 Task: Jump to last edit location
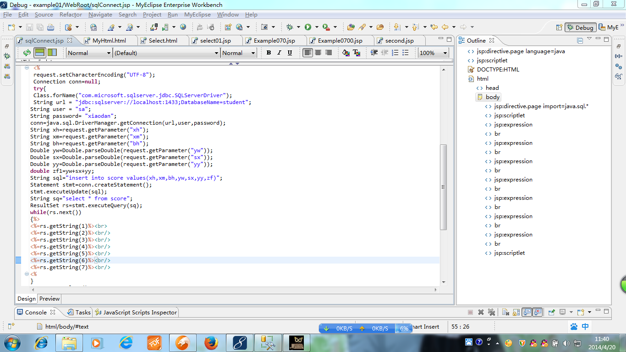(434, 27)
